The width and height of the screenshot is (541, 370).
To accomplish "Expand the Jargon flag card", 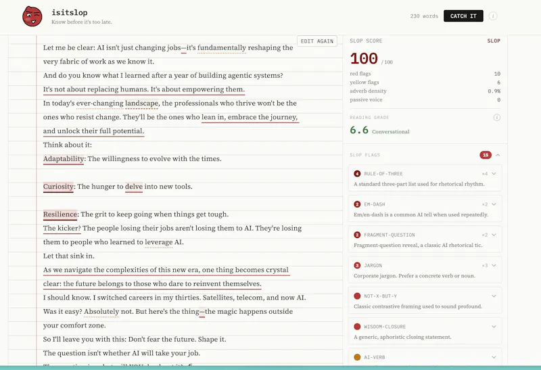I will (x=494, y=265).
